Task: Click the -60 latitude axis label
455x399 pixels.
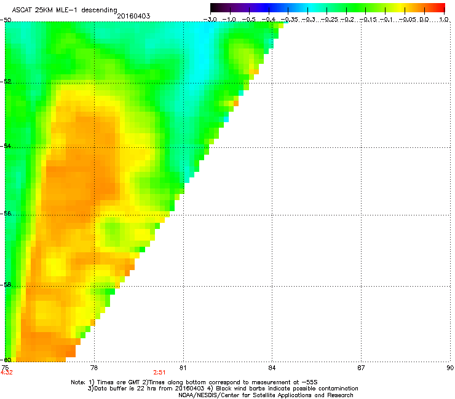Action: pos(6,360)
